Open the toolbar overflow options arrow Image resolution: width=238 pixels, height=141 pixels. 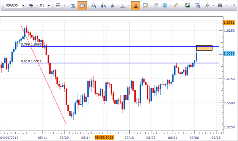point(234,6)
